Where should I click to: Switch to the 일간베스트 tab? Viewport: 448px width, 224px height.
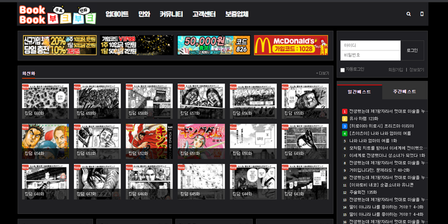point(360,92)
